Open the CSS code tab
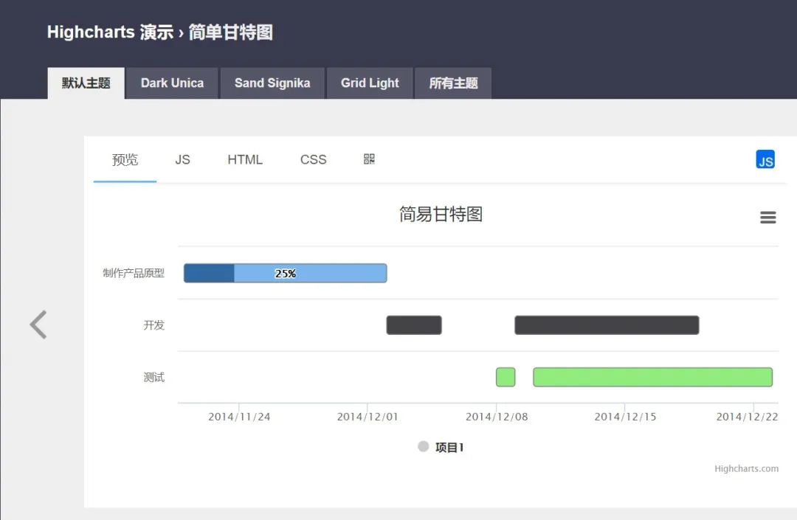Image resolution: width=797 pixels, height=520 pixels. (313, 159)
